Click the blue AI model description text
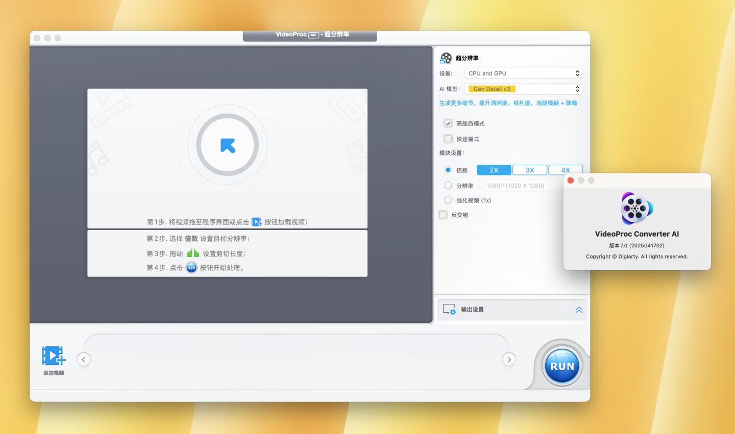Screen dimensions: 735x434 coord(508,103)
